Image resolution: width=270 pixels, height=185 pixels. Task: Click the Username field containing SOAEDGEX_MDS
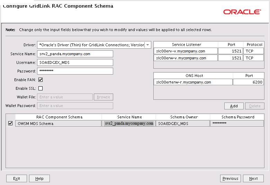pyautogui.click(x=75, y=62)
